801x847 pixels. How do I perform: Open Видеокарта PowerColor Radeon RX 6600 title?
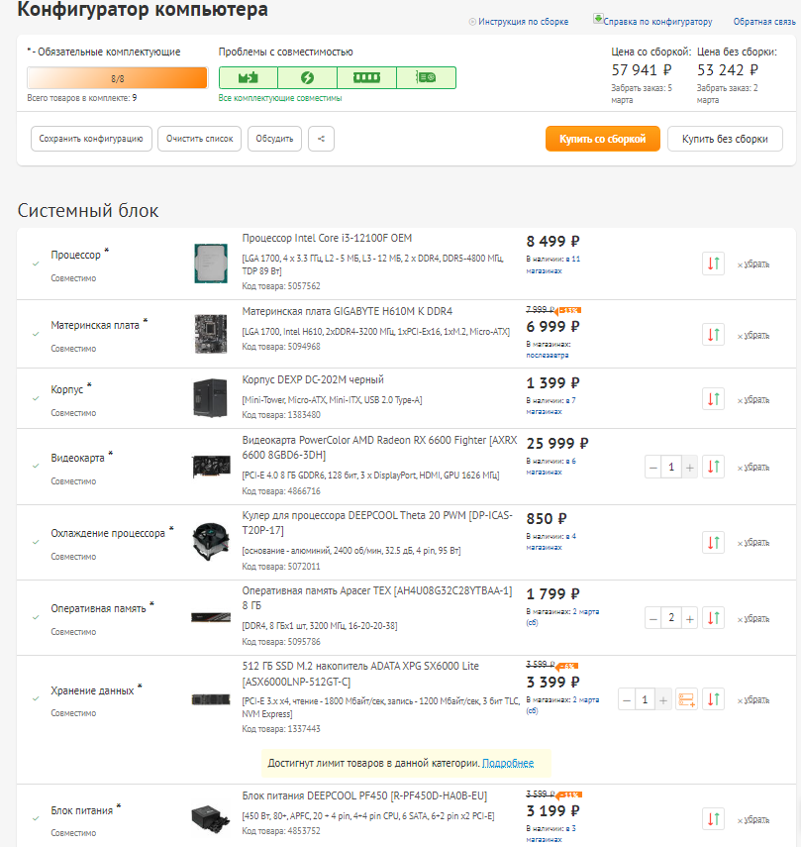(x=379, y=447)
